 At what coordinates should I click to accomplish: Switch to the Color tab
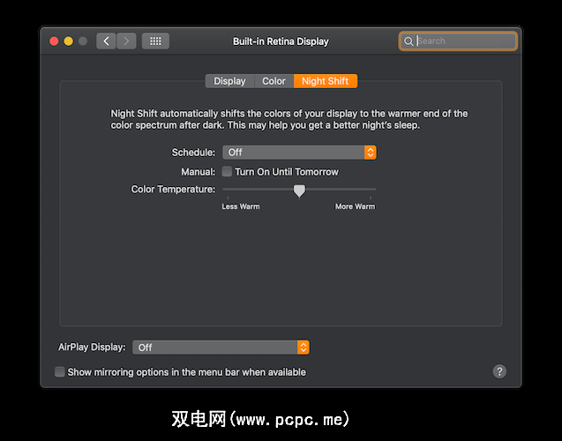(274, 81)
